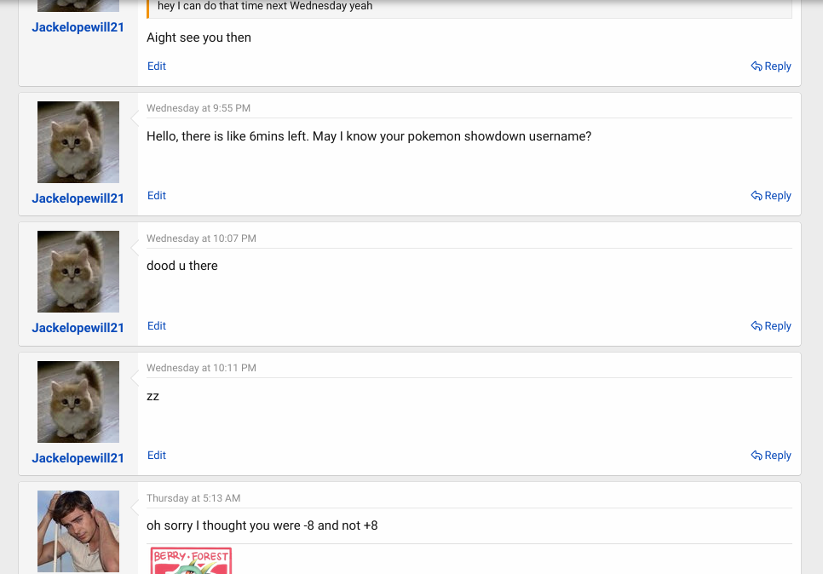Click the kitten avatar on the "zz" post

click(78, 401)
